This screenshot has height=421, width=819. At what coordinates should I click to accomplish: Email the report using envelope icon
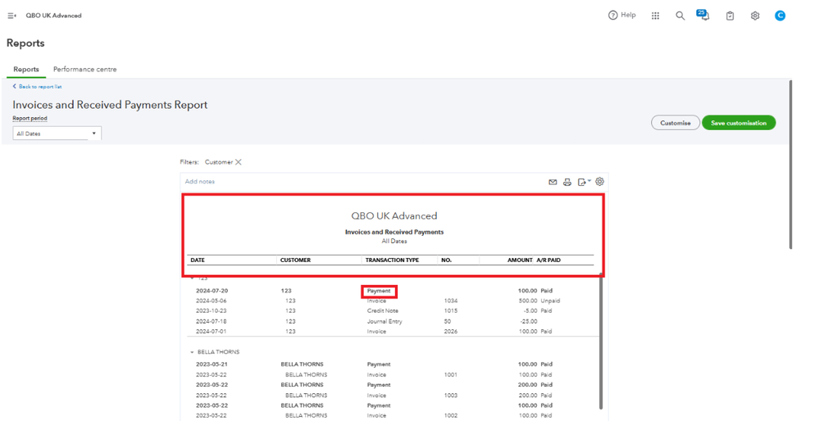point(553,182)
